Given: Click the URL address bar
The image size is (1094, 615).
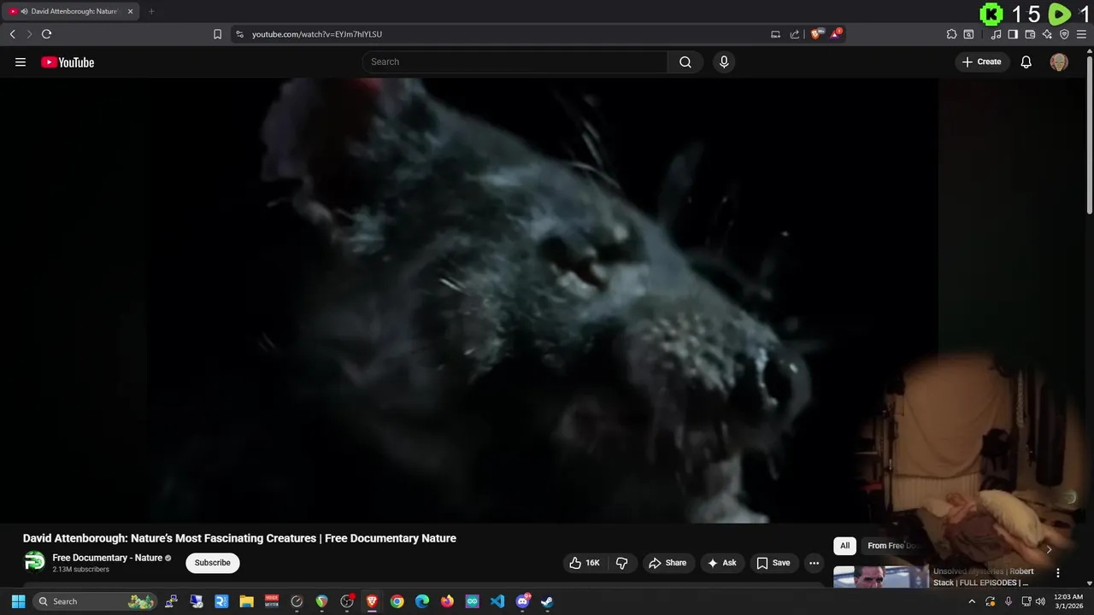Looking at the screenshot, I should click(504, 34).
